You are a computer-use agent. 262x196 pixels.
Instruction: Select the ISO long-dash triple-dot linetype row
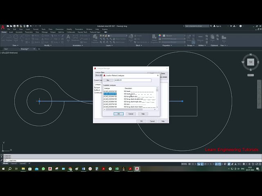(129, 102)
